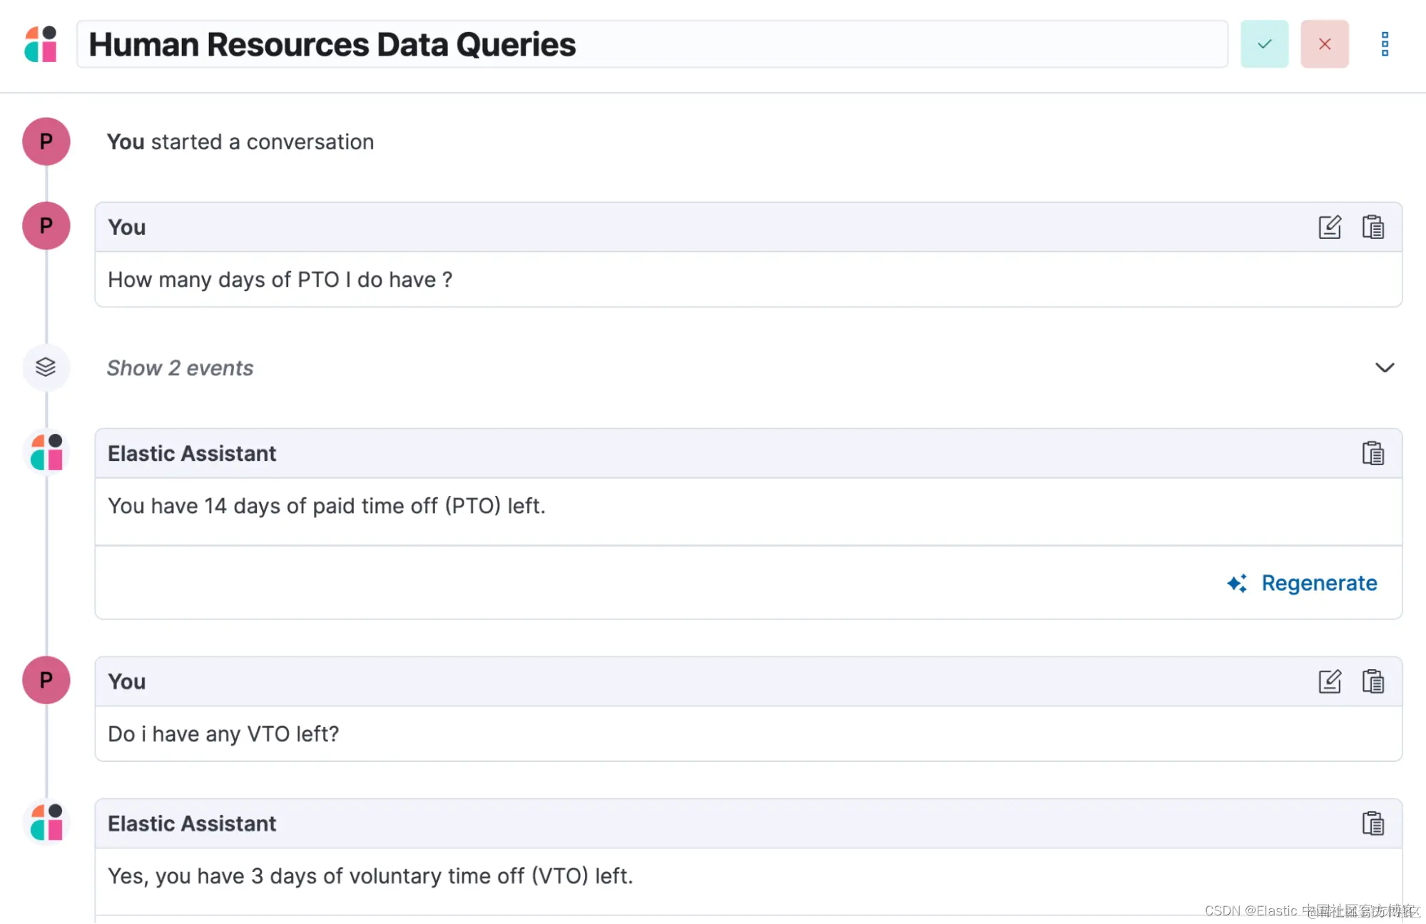Screen dimensions: 1426x924
Task: Expand events with the chevron arrow
Action: tap(1384, 367)
